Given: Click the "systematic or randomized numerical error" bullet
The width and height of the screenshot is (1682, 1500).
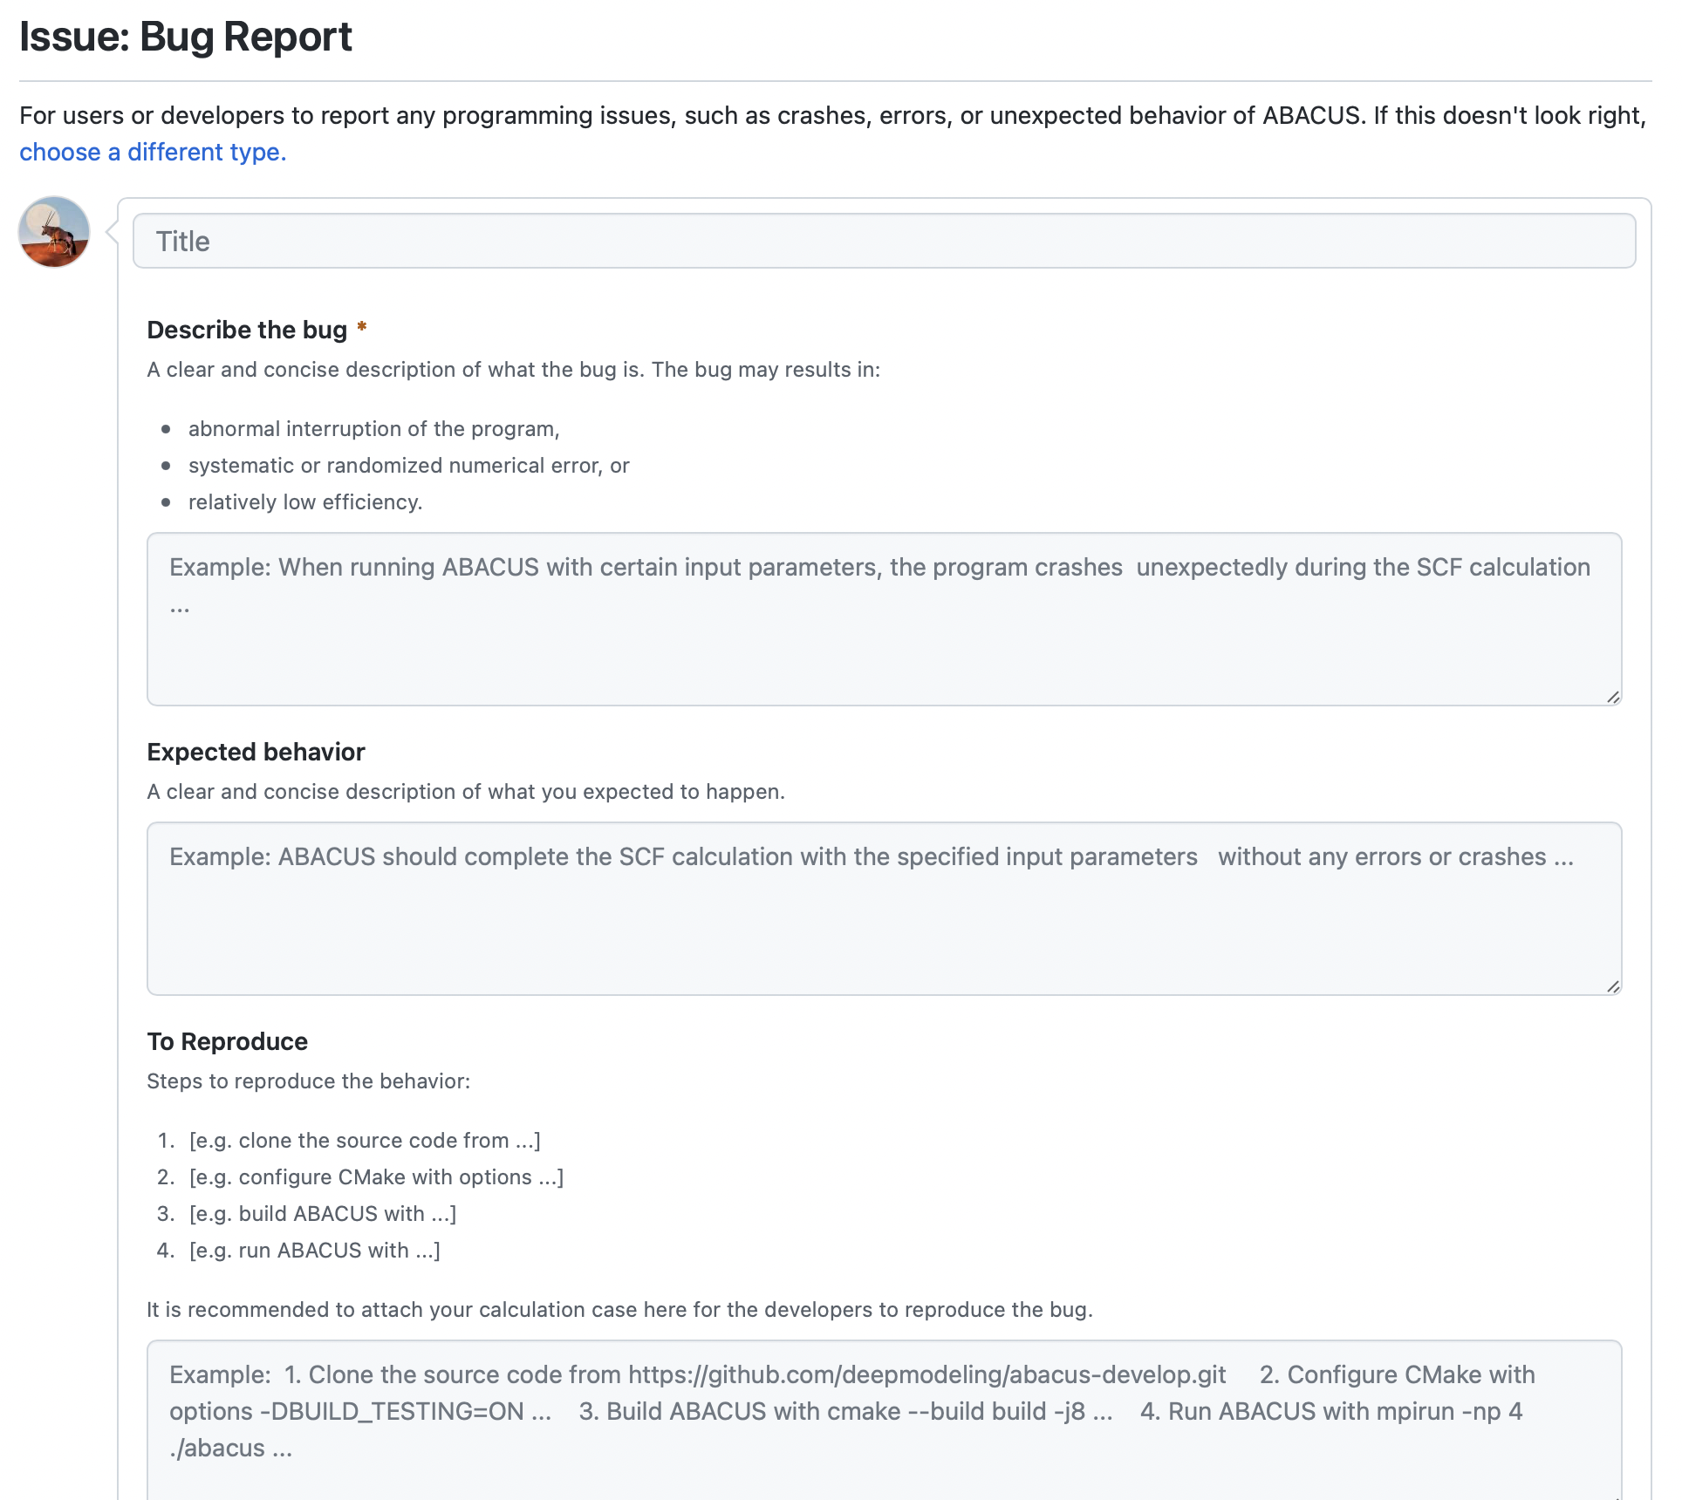Looking at the screenshot, I should 408,466.
